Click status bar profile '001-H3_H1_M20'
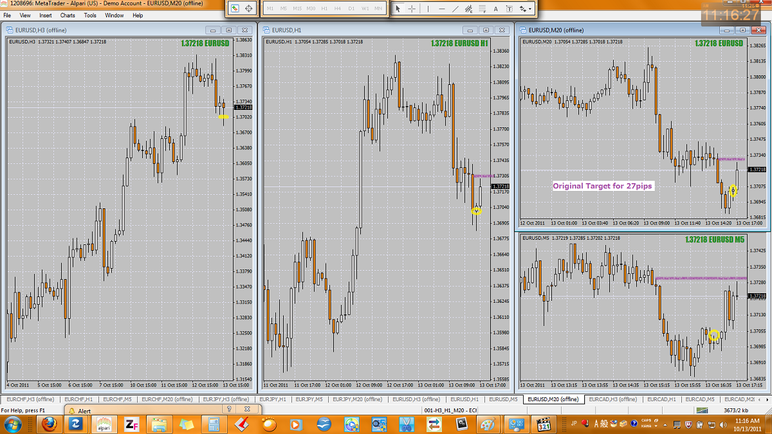The height and width of the screenshot is (434, 772). coord(450,410)
